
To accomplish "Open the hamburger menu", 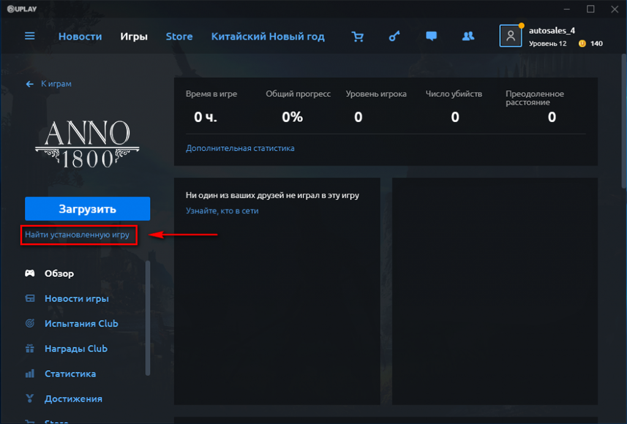I will pos(29,36).
